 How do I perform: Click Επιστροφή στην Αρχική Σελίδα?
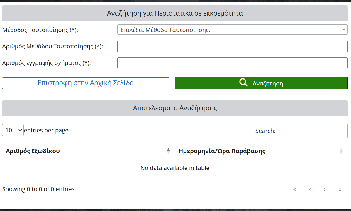click(86, 83)
